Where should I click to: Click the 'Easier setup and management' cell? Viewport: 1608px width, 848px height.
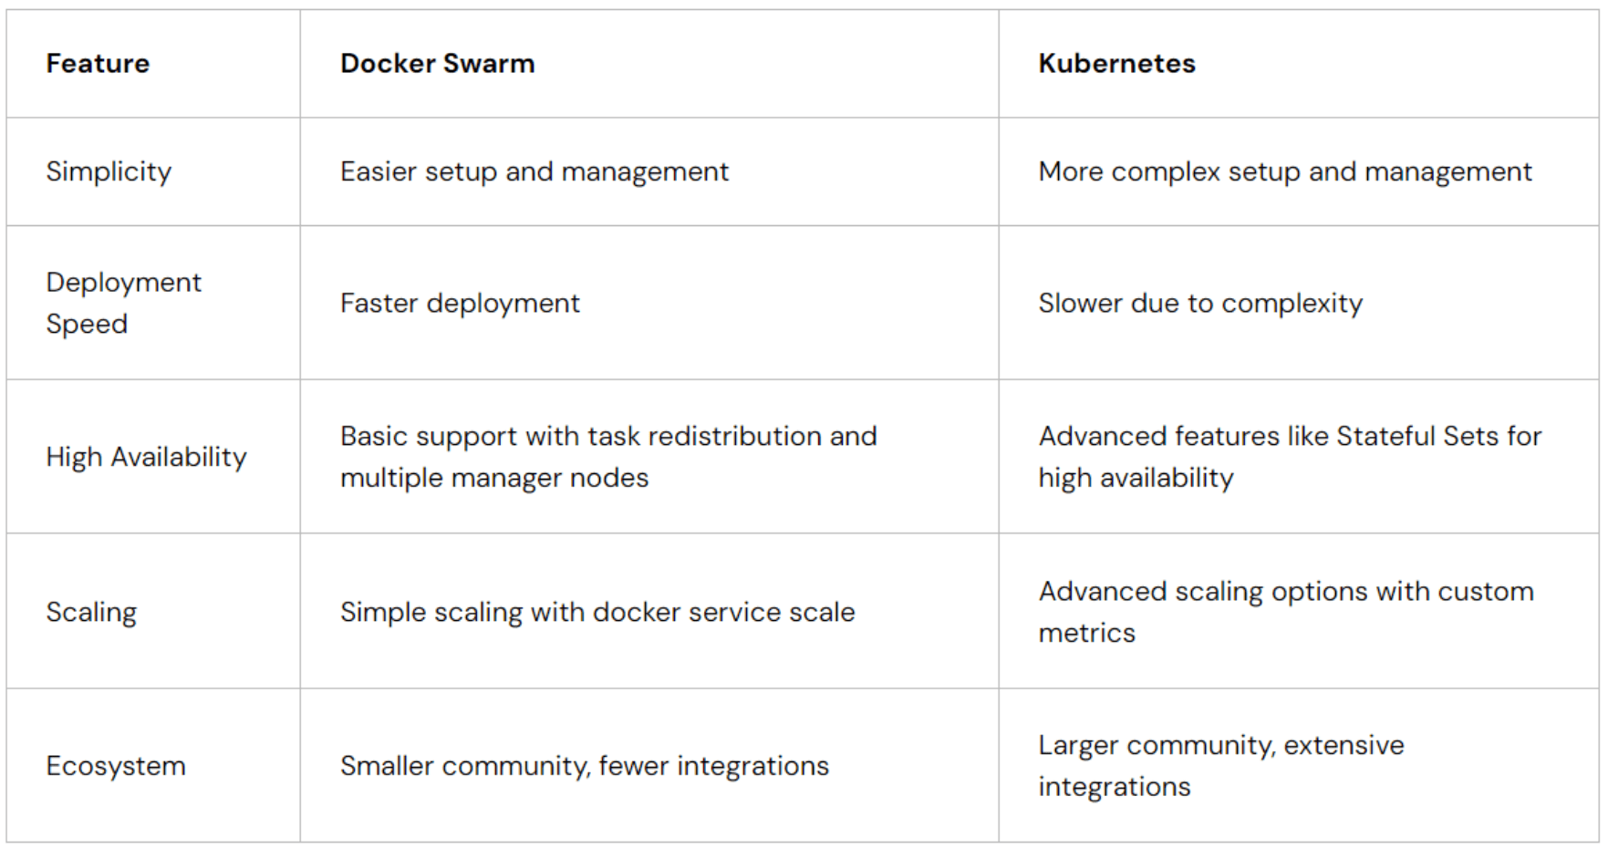coord(534,171)
